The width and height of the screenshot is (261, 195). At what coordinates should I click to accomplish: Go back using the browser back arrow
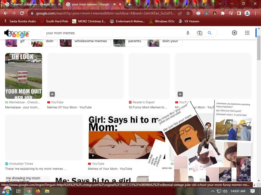6,13
